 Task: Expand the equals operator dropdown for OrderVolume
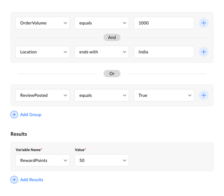pos(101,23)
